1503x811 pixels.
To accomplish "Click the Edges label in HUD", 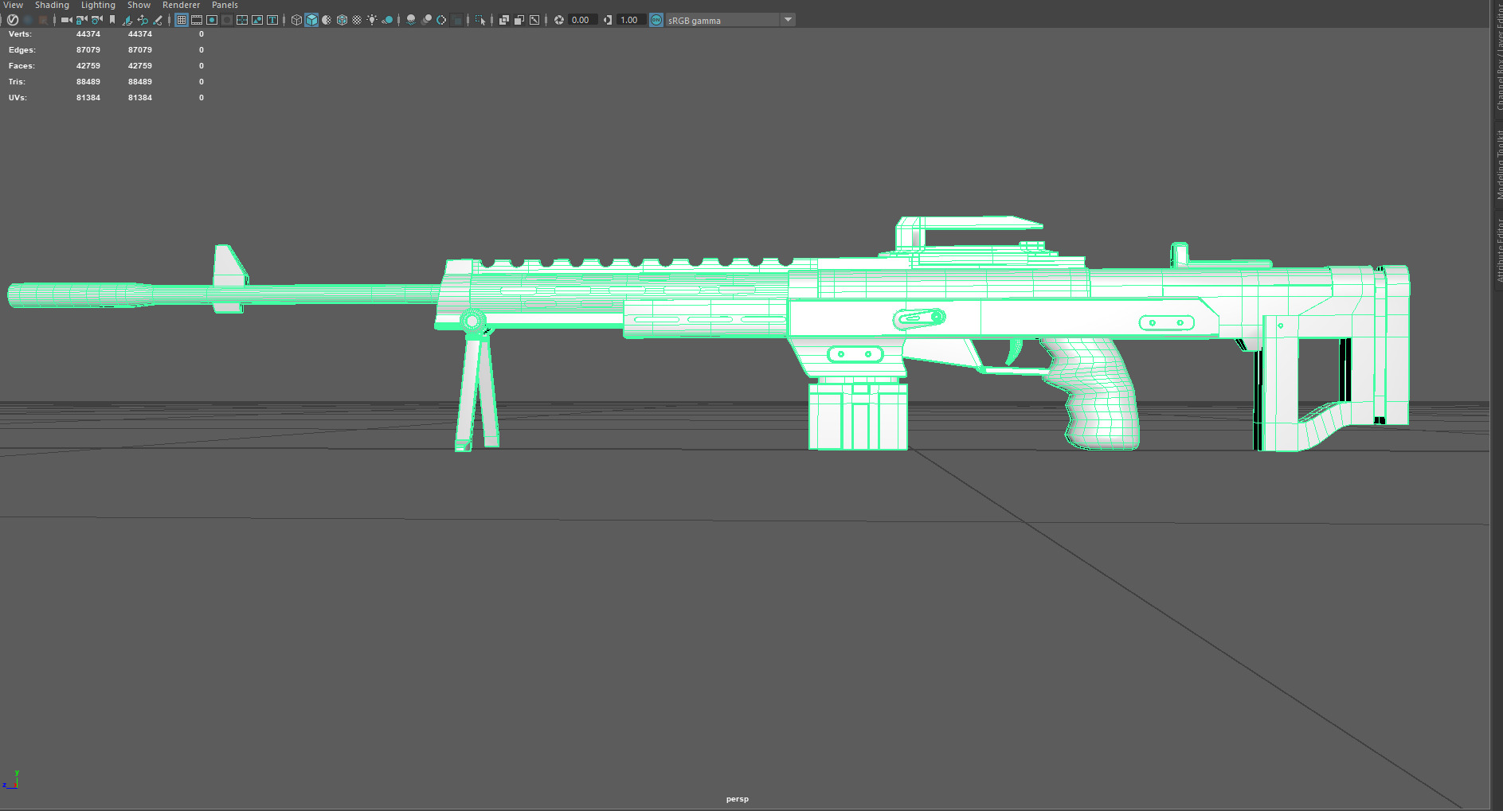I will [22, 50].
